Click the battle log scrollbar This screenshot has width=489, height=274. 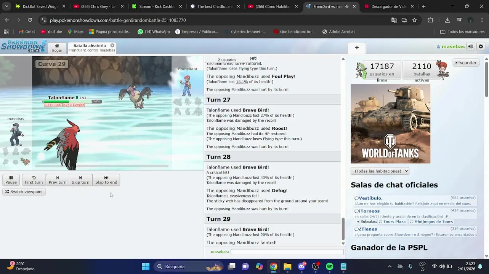(343, 229)
